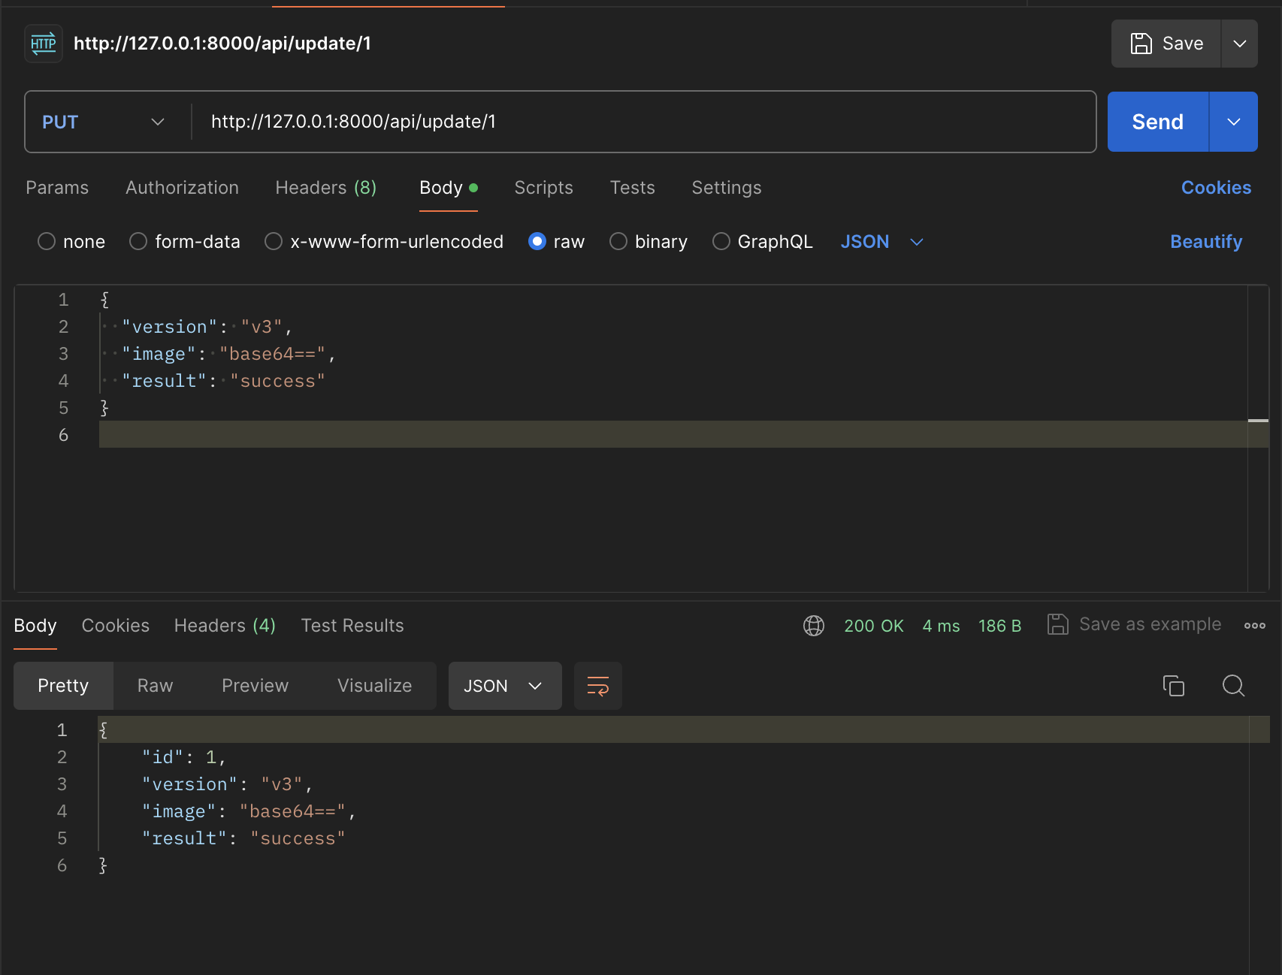
Task: Copy the response body with the copy icon
Action: pyautogui.click(x=1173, y=686)
